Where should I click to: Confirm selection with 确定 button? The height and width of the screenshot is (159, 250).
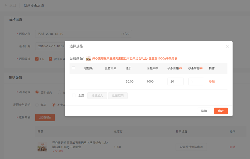[x=221, y=111]
